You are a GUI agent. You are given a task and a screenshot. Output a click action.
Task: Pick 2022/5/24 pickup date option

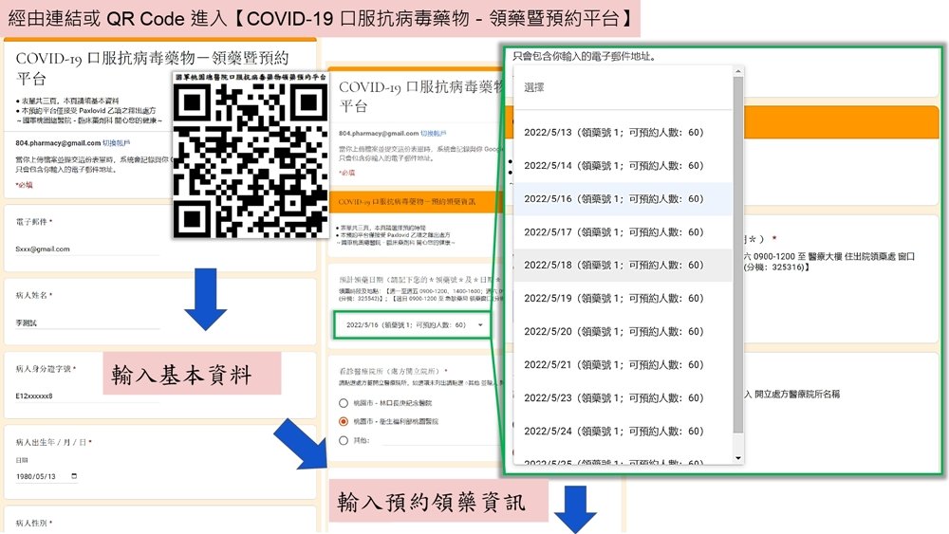tap(623, 432)
